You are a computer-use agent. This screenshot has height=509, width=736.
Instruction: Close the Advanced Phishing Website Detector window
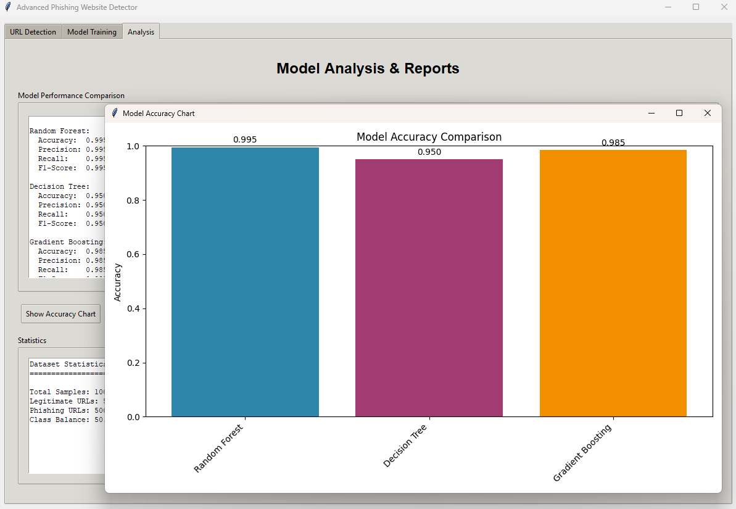click(x=724, y=7)
